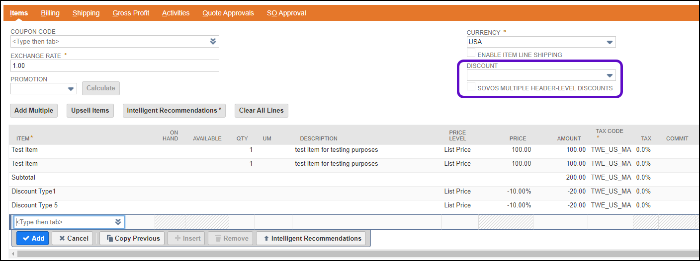Switch to the Billing tab

tap(50, 13)
